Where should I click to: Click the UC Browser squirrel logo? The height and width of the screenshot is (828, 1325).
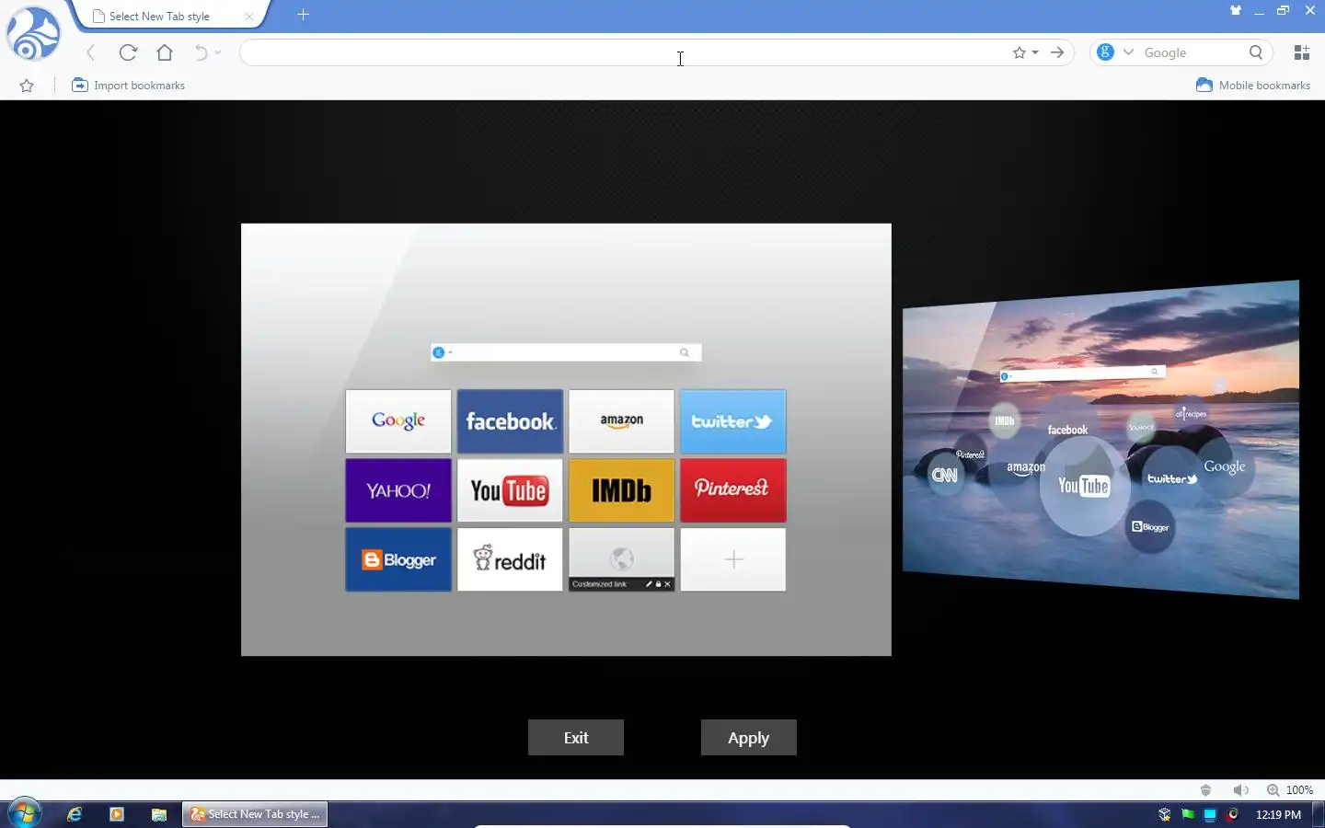click(33, 33)
